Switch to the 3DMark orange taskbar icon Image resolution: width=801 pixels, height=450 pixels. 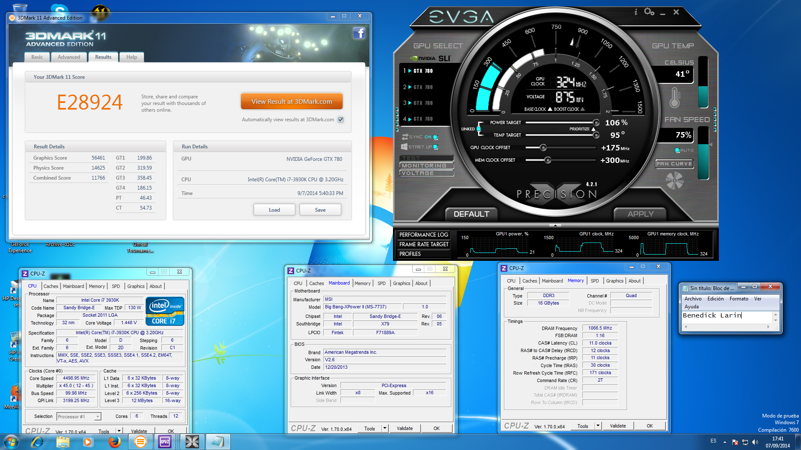coord(141,442)
